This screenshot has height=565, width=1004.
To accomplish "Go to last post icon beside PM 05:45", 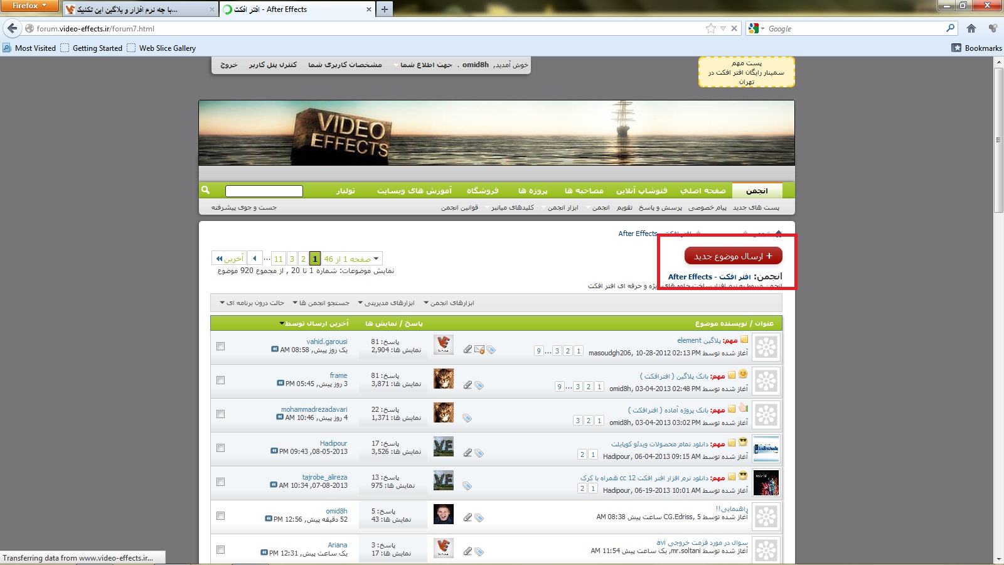I will (280, 384).
